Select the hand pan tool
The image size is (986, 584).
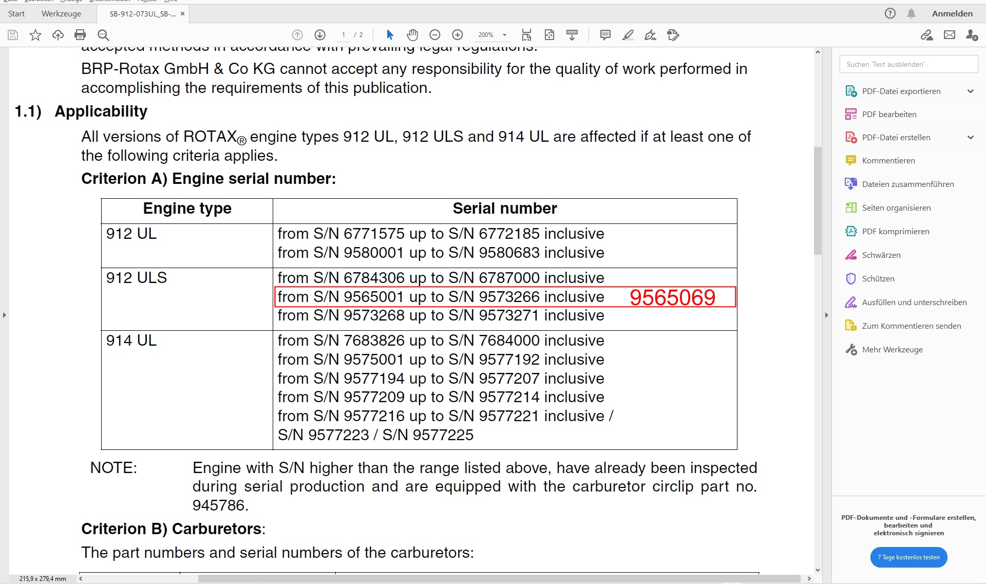[412, 35]
